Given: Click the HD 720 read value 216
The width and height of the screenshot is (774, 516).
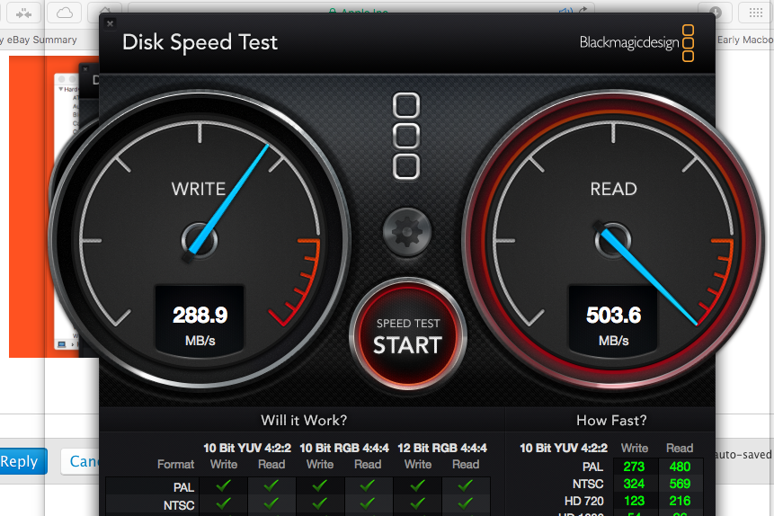Looking at the screenshot, I should pyautogui.click(x=680, y=502).
